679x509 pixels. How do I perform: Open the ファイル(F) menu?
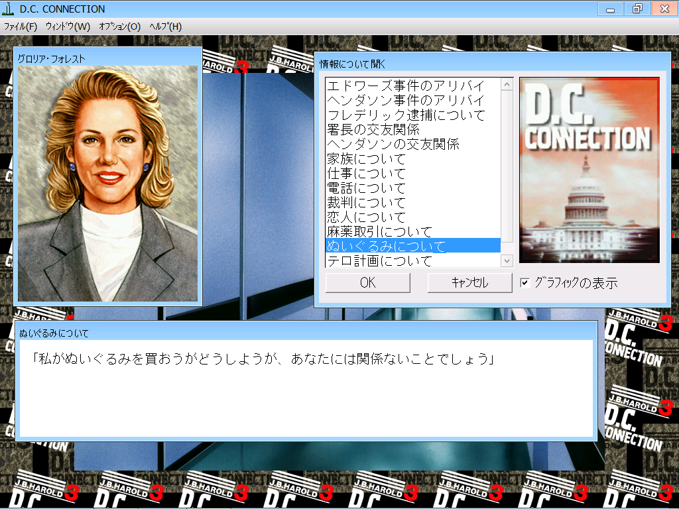(x=21, y=27)
